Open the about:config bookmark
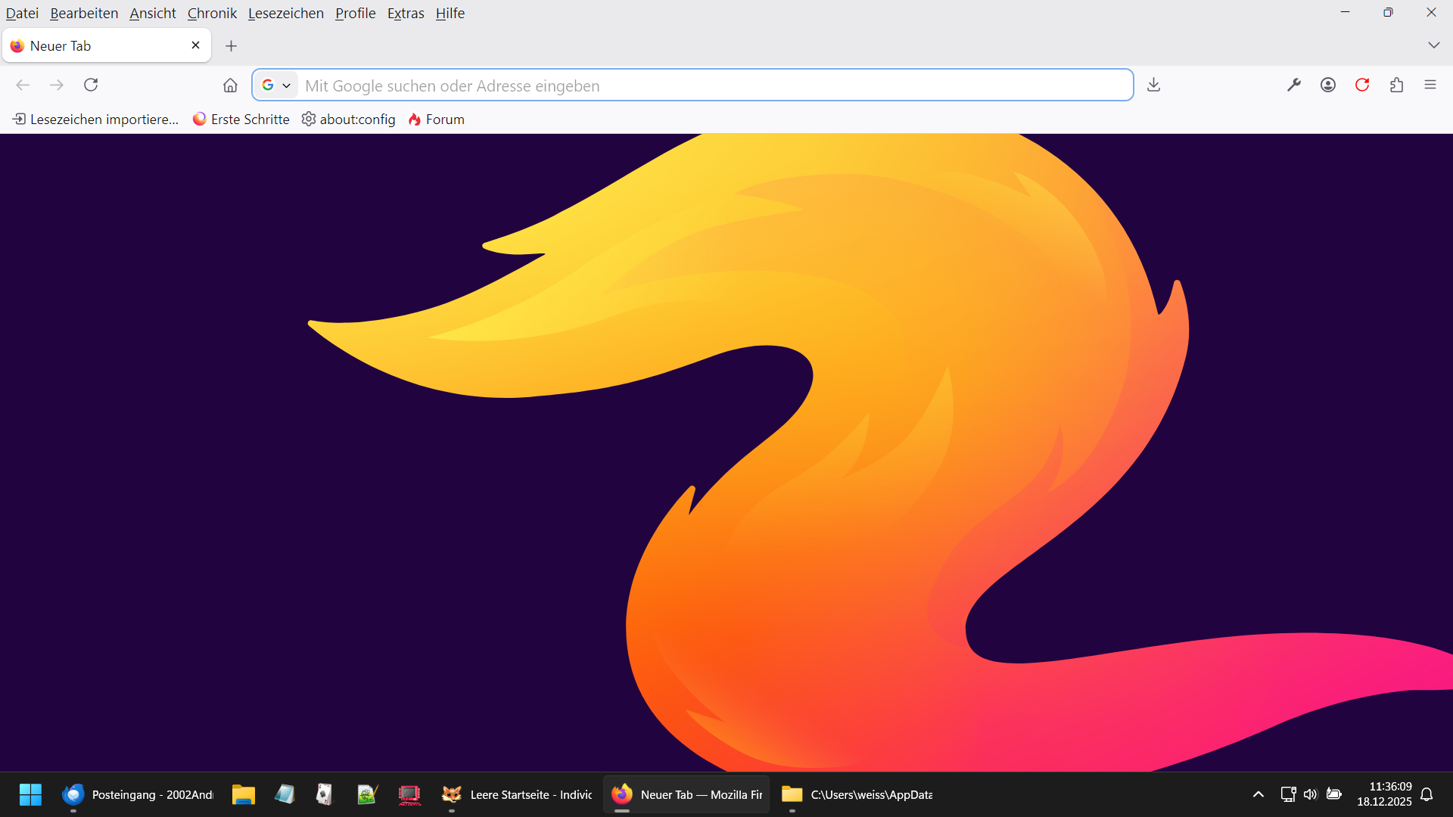The image size is (1453, 817). click(348, 120)
